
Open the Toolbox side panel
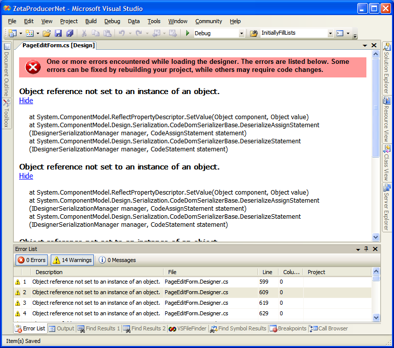[7, 113]
